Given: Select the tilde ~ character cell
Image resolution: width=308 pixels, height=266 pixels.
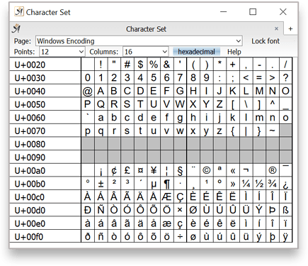Looking at the screenshot, I should coord(273,131).
